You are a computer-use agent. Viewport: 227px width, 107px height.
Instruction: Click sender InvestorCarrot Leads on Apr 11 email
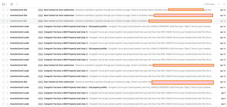[20, 87]
